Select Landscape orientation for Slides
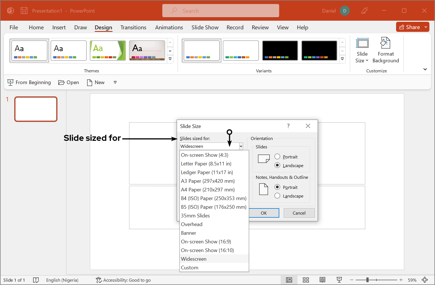The width and height of the screenshot is (435, 285). click(277, 165)
